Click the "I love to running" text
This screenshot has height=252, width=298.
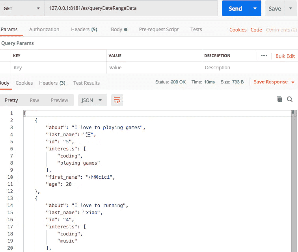[99, 206]
